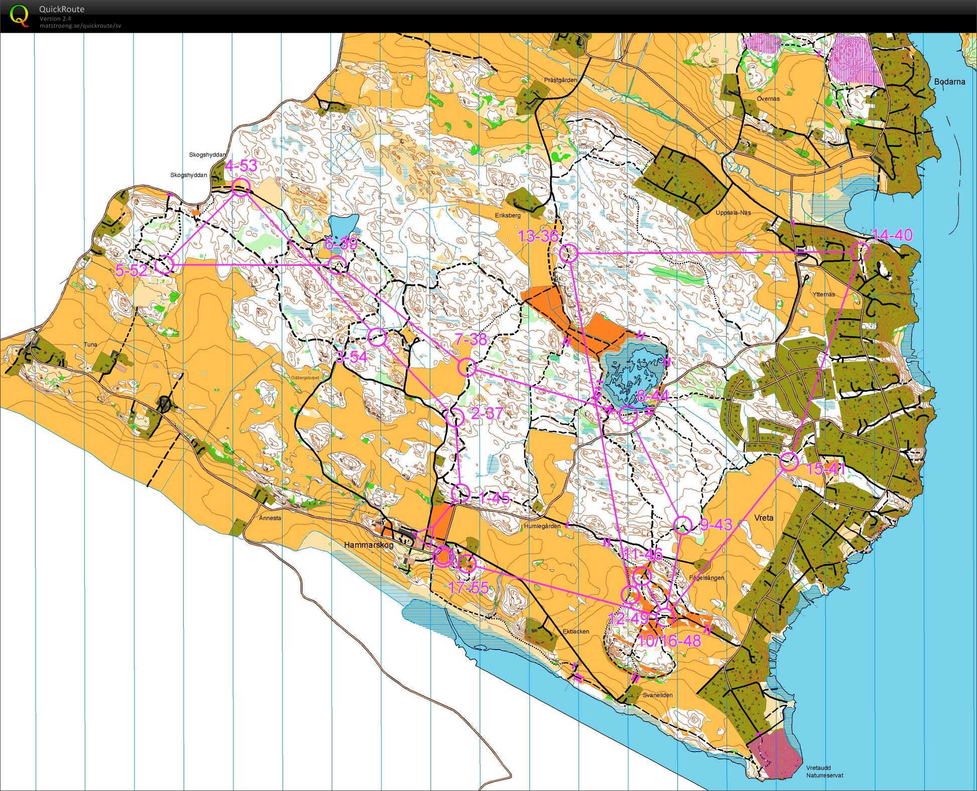Click the 'Humlegården' place name

click(x=542, y=526)
